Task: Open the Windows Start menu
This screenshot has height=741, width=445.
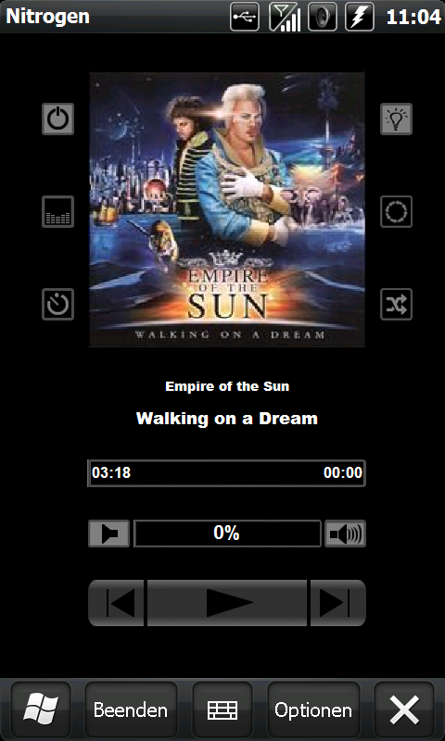Action: tap(41, 710)
